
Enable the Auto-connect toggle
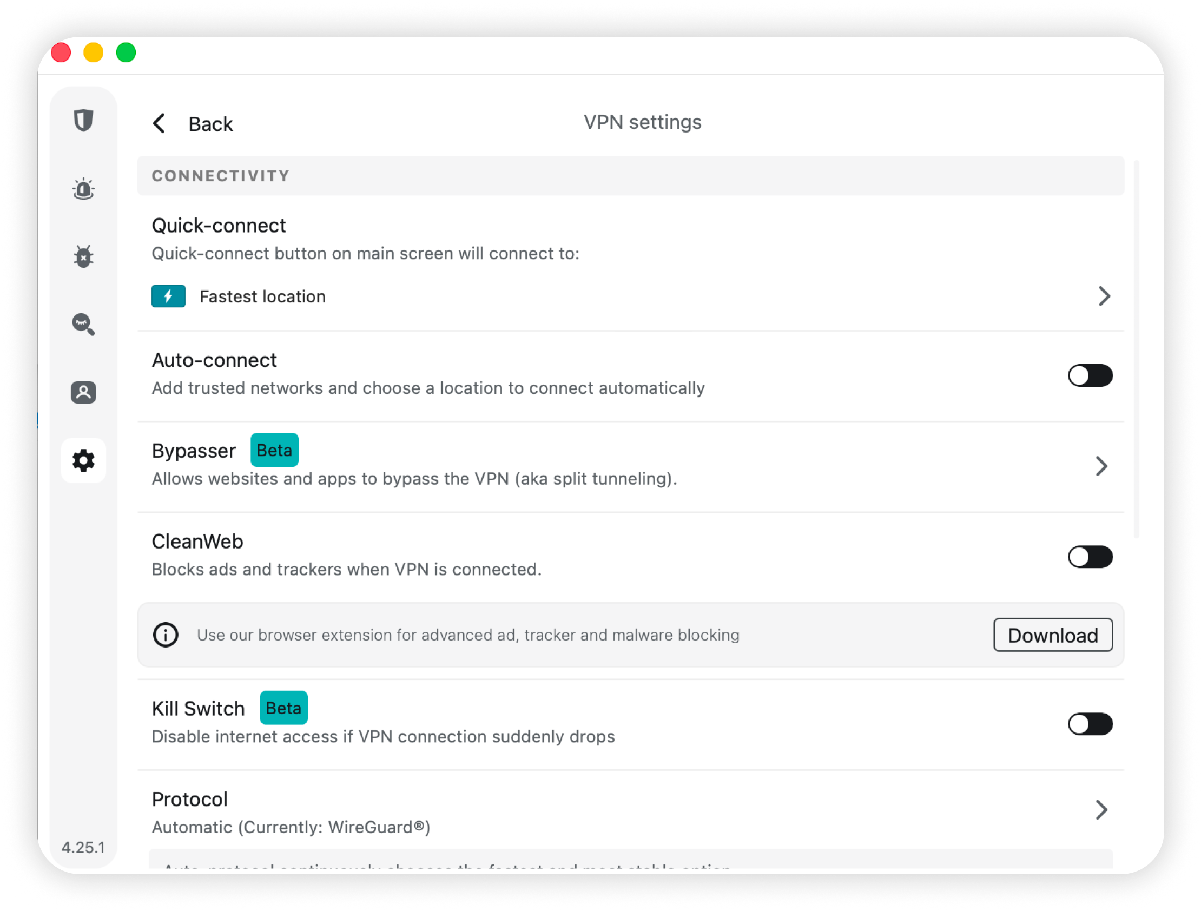(x=1090, y=375)
